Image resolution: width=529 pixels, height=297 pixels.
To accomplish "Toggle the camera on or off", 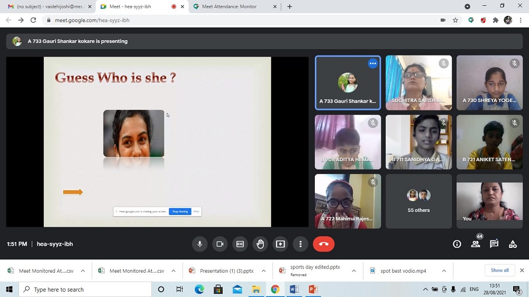I will (x=220, y=244).
